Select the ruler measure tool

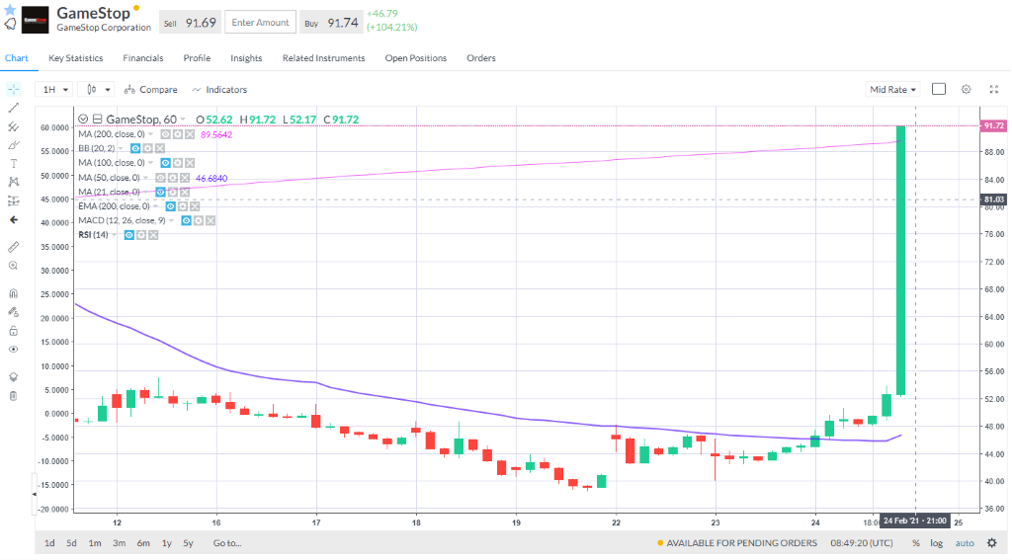tap(13, 247)
